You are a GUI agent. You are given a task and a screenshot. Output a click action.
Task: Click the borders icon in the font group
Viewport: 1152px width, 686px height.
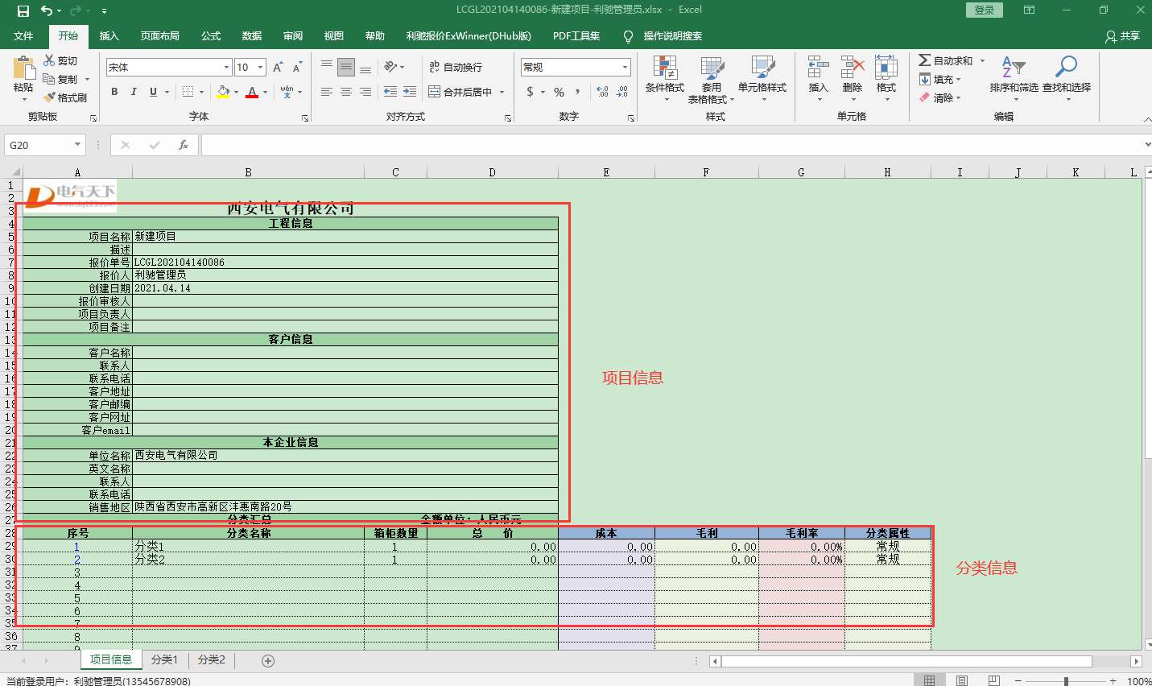(x=188, y=92)
